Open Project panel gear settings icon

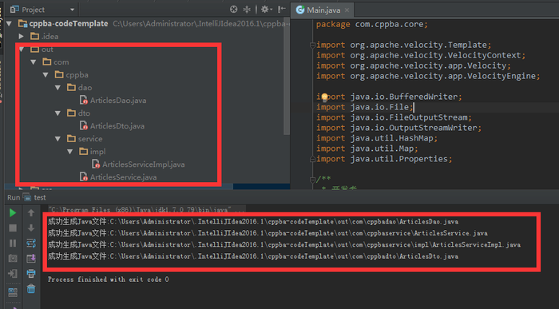(x=265, y=10)
